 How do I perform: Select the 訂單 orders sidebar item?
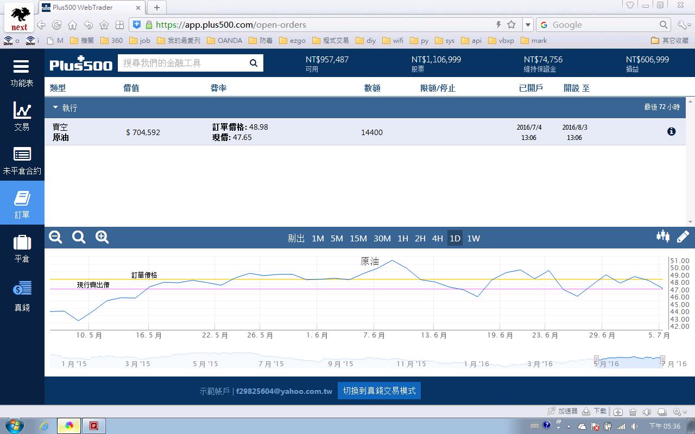point(22,203)
